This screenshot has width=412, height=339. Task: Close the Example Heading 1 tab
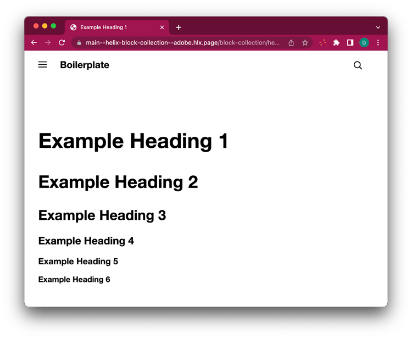tap(162, 27)
